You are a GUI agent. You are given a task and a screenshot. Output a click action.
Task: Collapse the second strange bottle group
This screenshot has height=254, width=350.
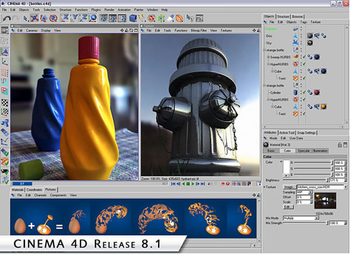pyautogui.click(x=265, y=86)
